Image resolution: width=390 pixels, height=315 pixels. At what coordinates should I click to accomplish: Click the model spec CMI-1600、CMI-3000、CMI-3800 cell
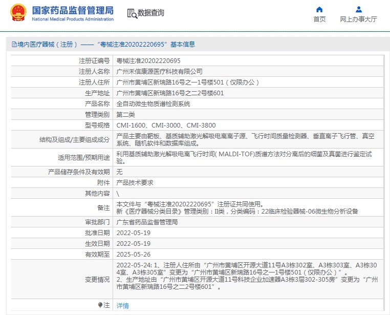166,125
